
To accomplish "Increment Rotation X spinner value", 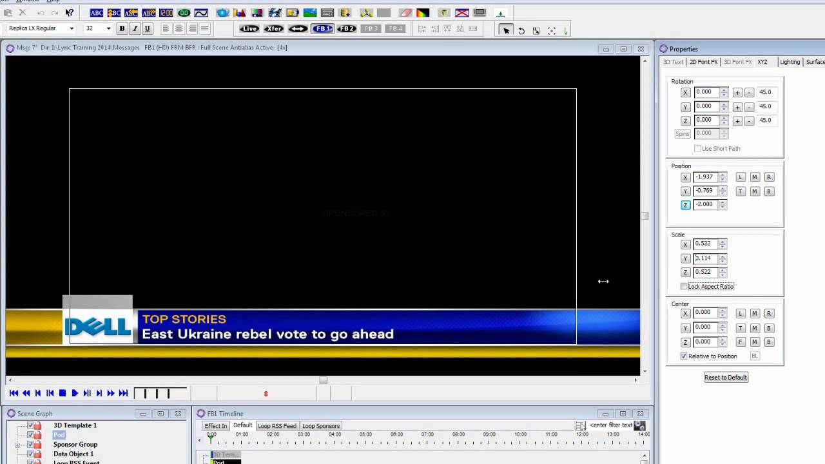I will coord(724,90).
